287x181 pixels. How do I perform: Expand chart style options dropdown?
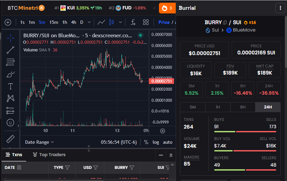(120, 22)
